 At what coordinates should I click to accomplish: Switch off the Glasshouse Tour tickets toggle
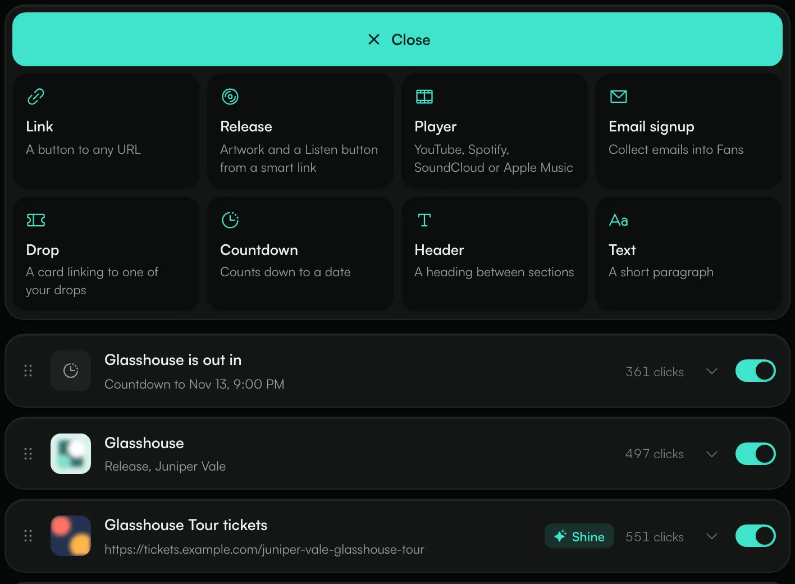[756, 536]
